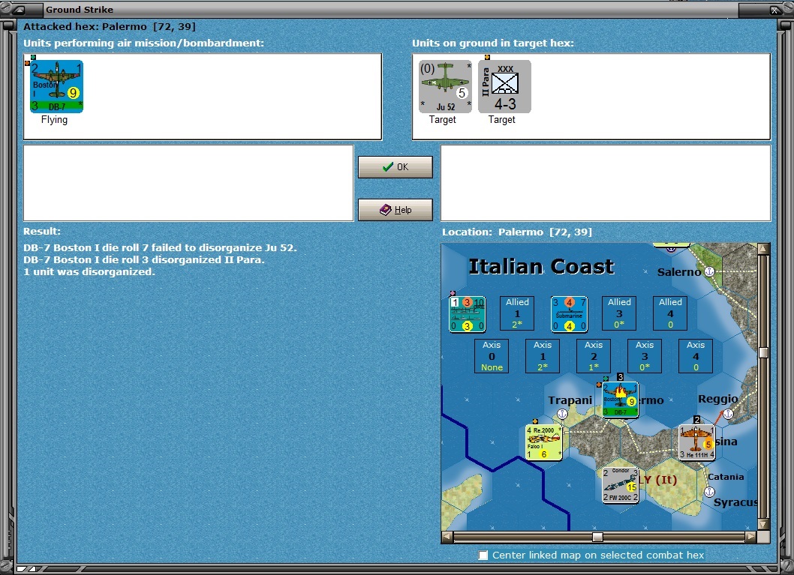794x575 pixels.
Task: Select the Allied convoy ship counter
Action: coord(468,314)
